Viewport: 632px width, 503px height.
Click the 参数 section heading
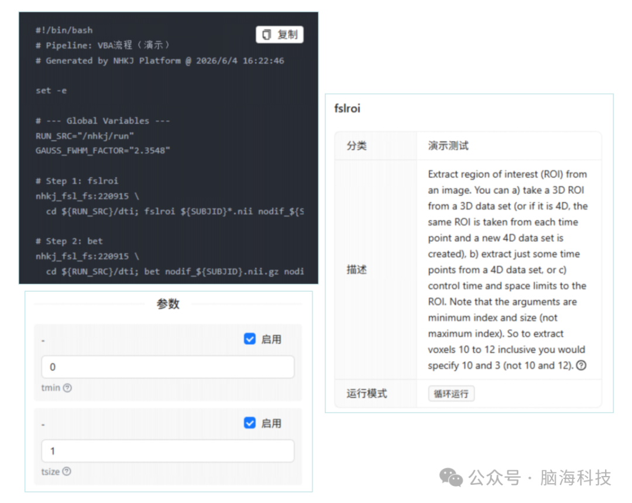168,304
